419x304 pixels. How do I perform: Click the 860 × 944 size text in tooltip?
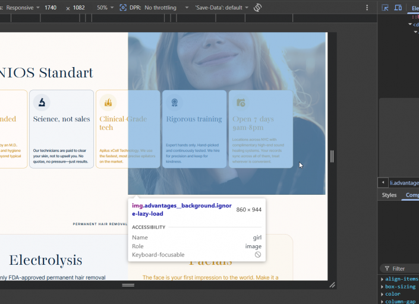[249, 210]
